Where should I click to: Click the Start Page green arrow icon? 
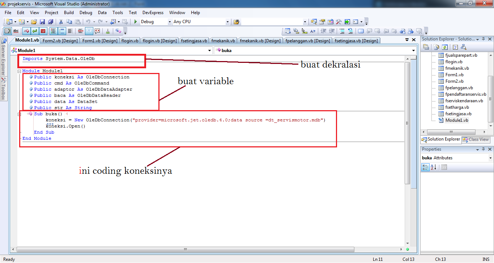tap(347, 22)
